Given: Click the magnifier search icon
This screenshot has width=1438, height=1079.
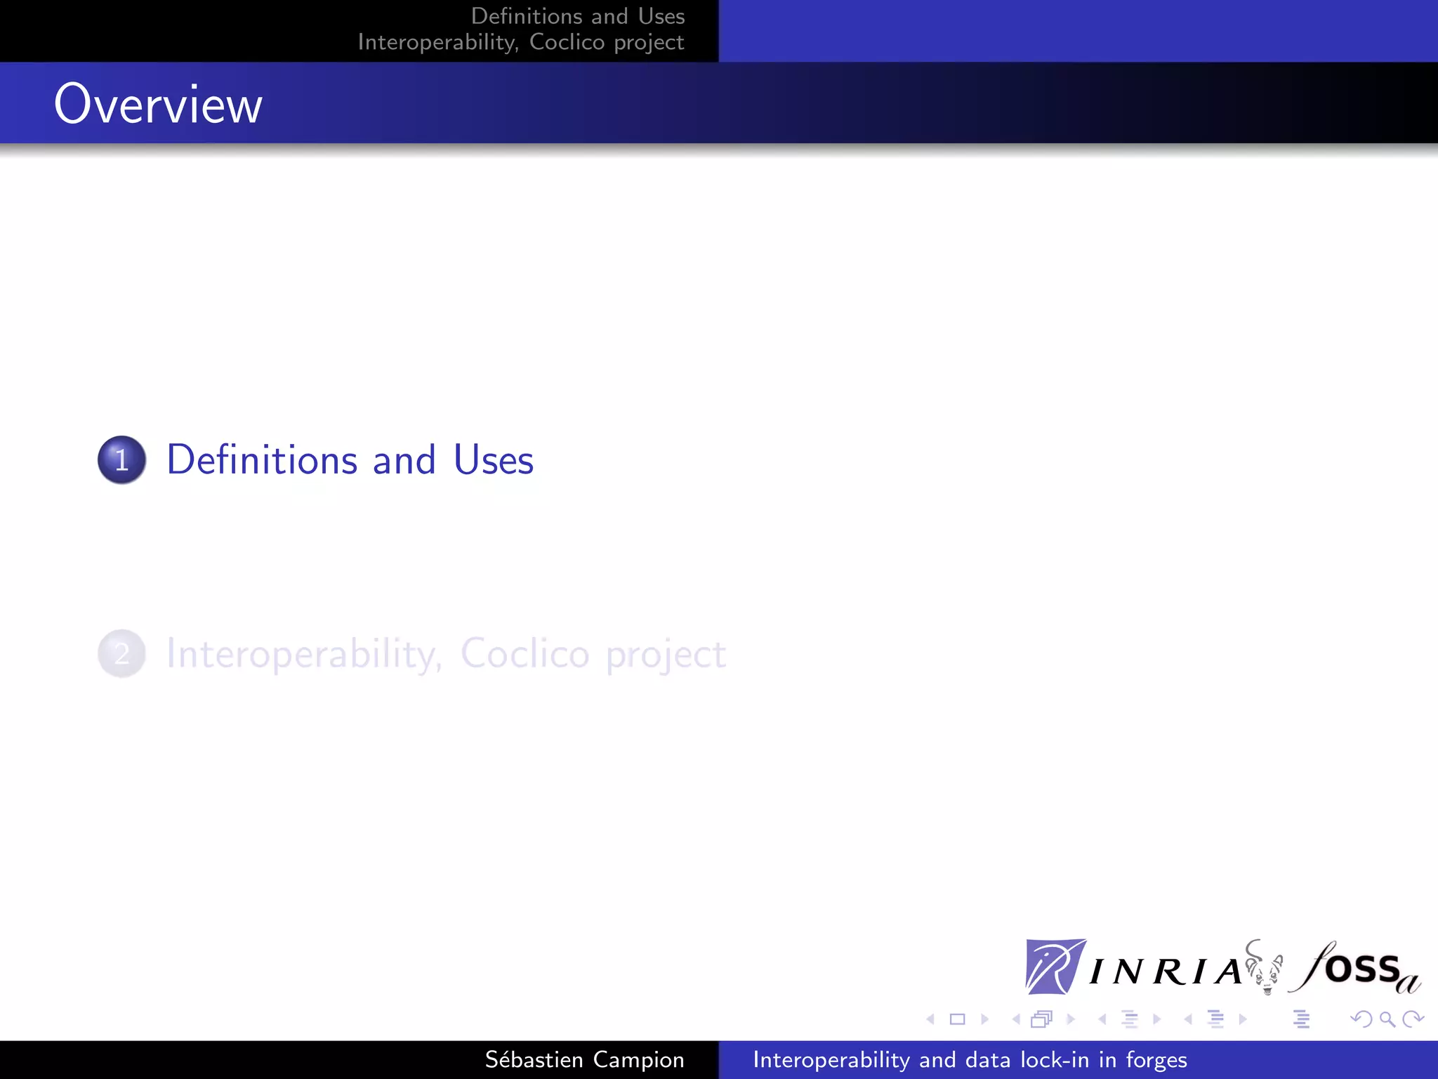Looking at the screenshot, I should [1387, 1019].
